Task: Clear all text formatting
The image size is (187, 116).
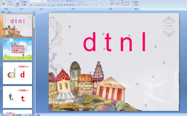Action: pos(54,1)
